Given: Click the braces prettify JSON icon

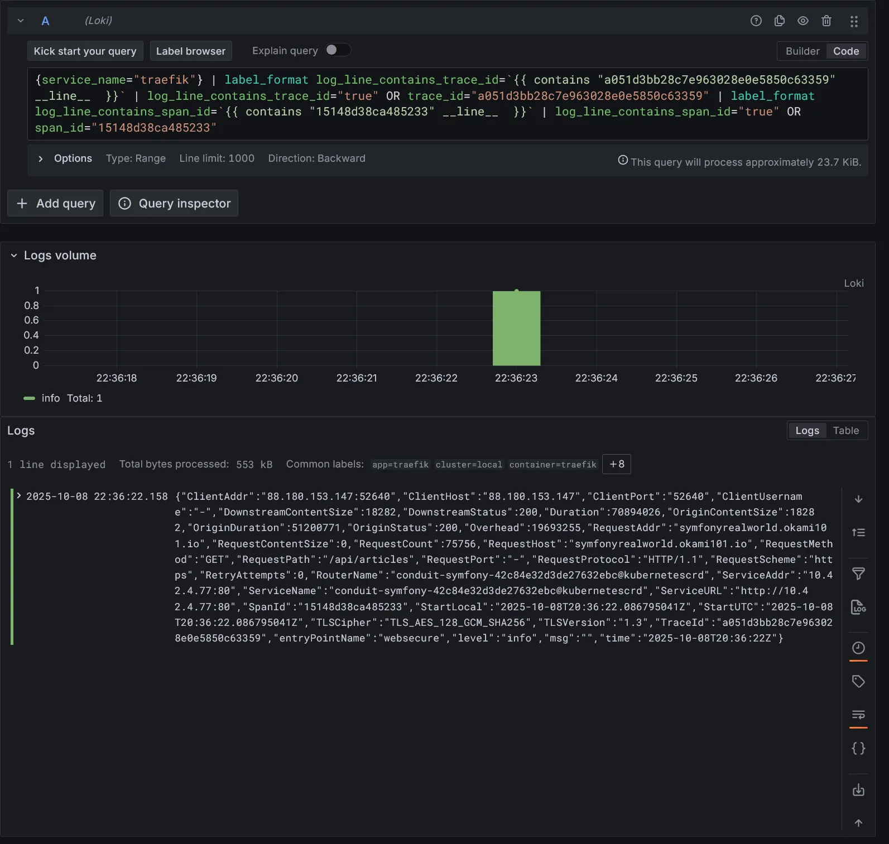Looking at the screenshot, I should point(858,748).
